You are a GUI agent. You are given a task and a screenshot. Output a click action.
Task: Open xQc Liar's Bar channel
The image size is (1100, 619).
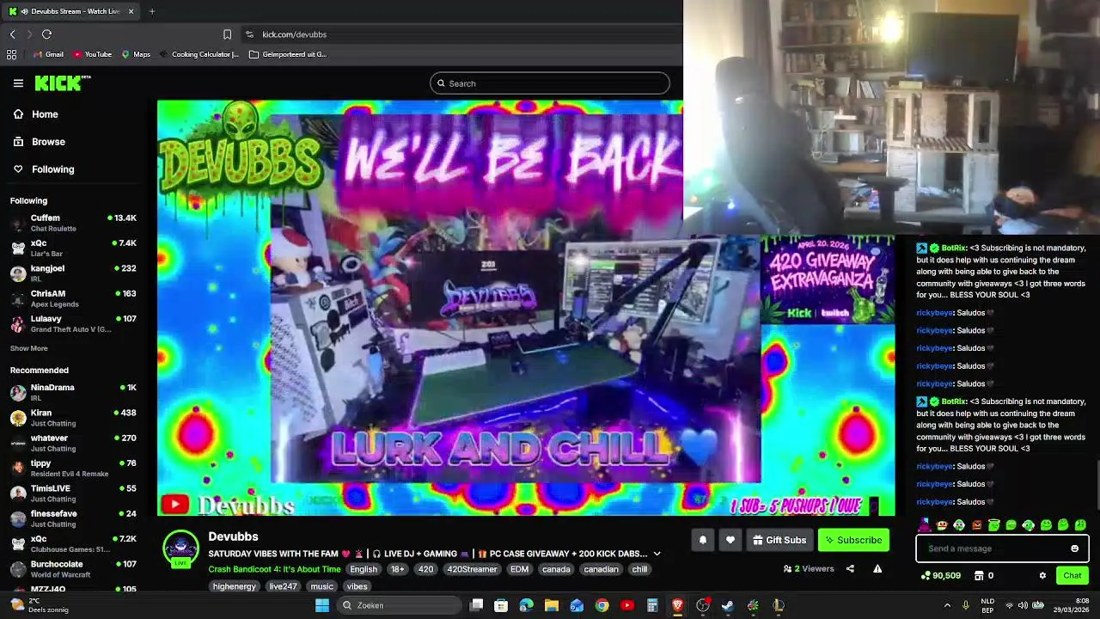(x=73, y=248)
